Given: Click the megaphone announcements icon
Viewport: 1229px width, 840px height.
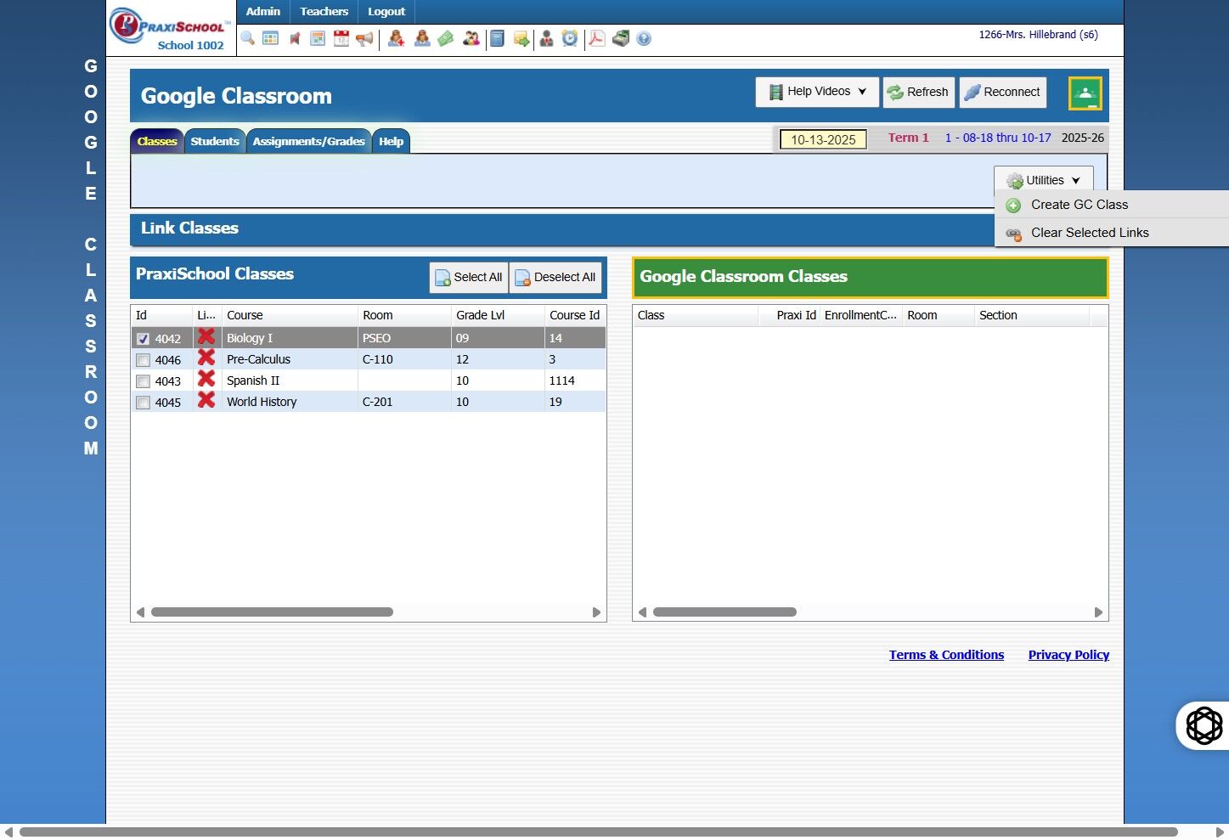Looking at the screenshot, I should pos(364,38).
